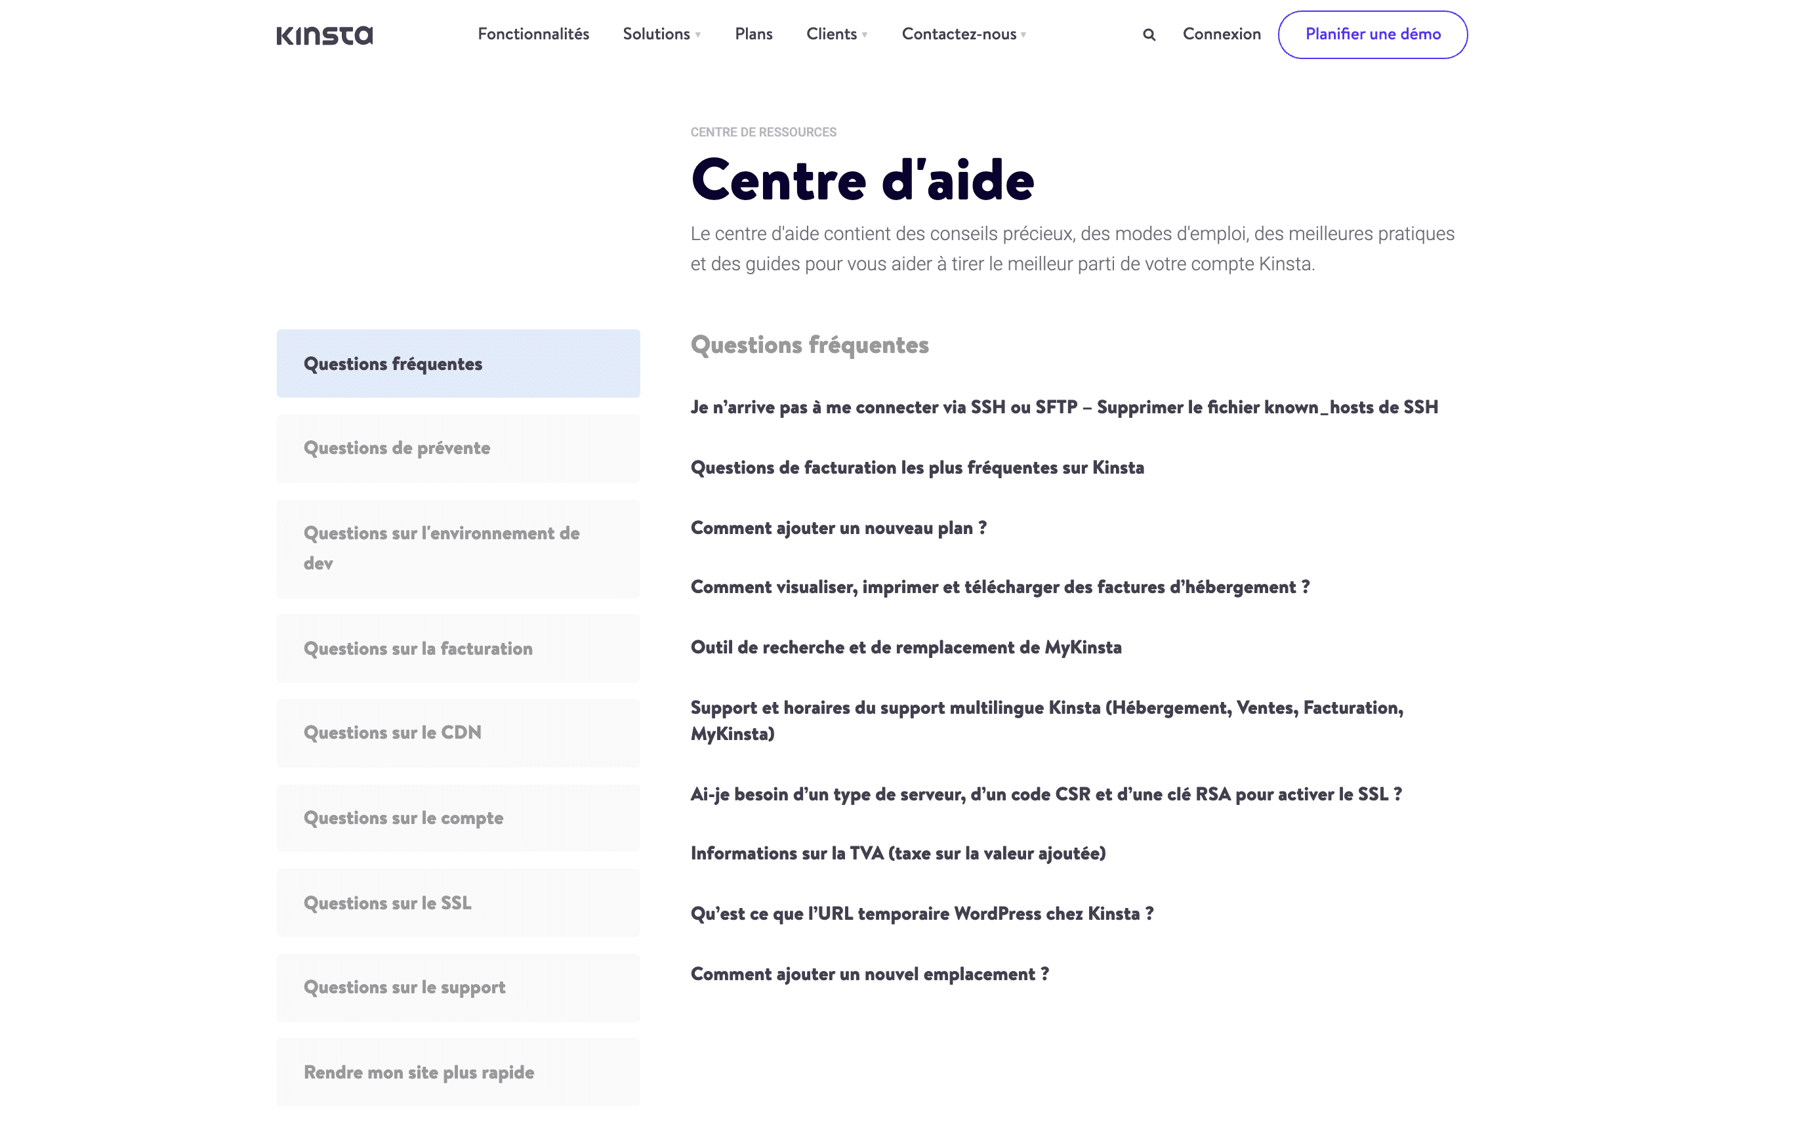The image size is (1816, 1135).
Task: Click Planifier une démo button
Action: [1371, 34]
